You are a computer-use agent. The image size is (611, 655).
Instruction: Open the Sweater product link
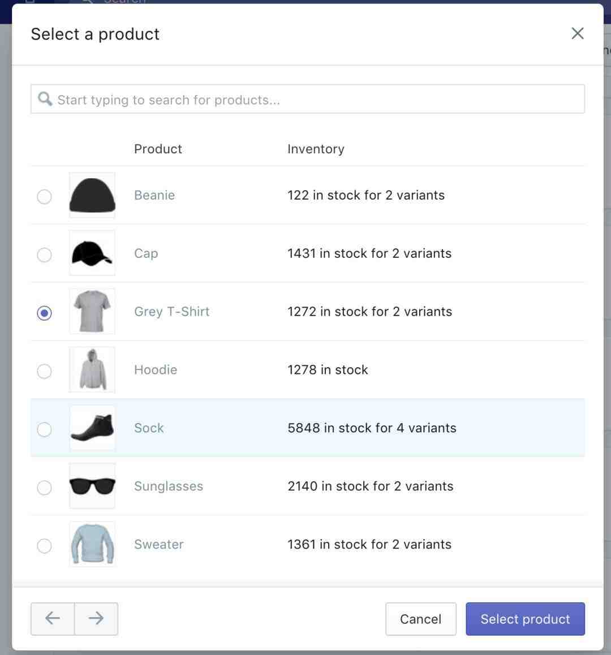pos(159,544)
